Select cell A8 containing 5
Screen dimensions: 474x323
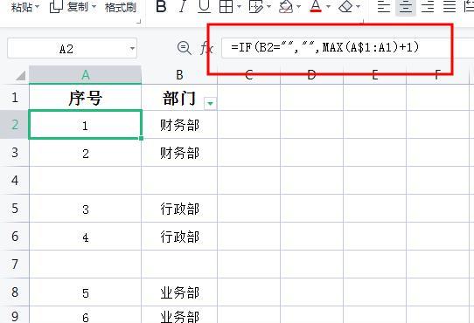click(85, 292)
